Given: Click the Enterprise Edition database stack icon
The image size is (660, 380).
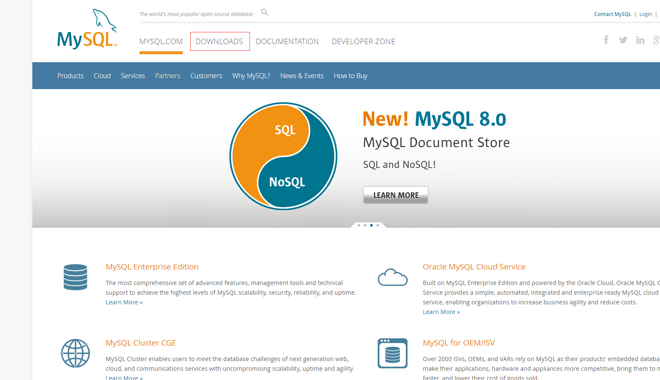Looking at the screenshot, I should point(76,277).
